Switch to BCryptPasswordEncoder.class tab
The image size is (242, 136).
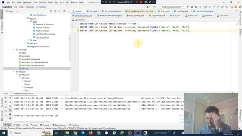140,11
